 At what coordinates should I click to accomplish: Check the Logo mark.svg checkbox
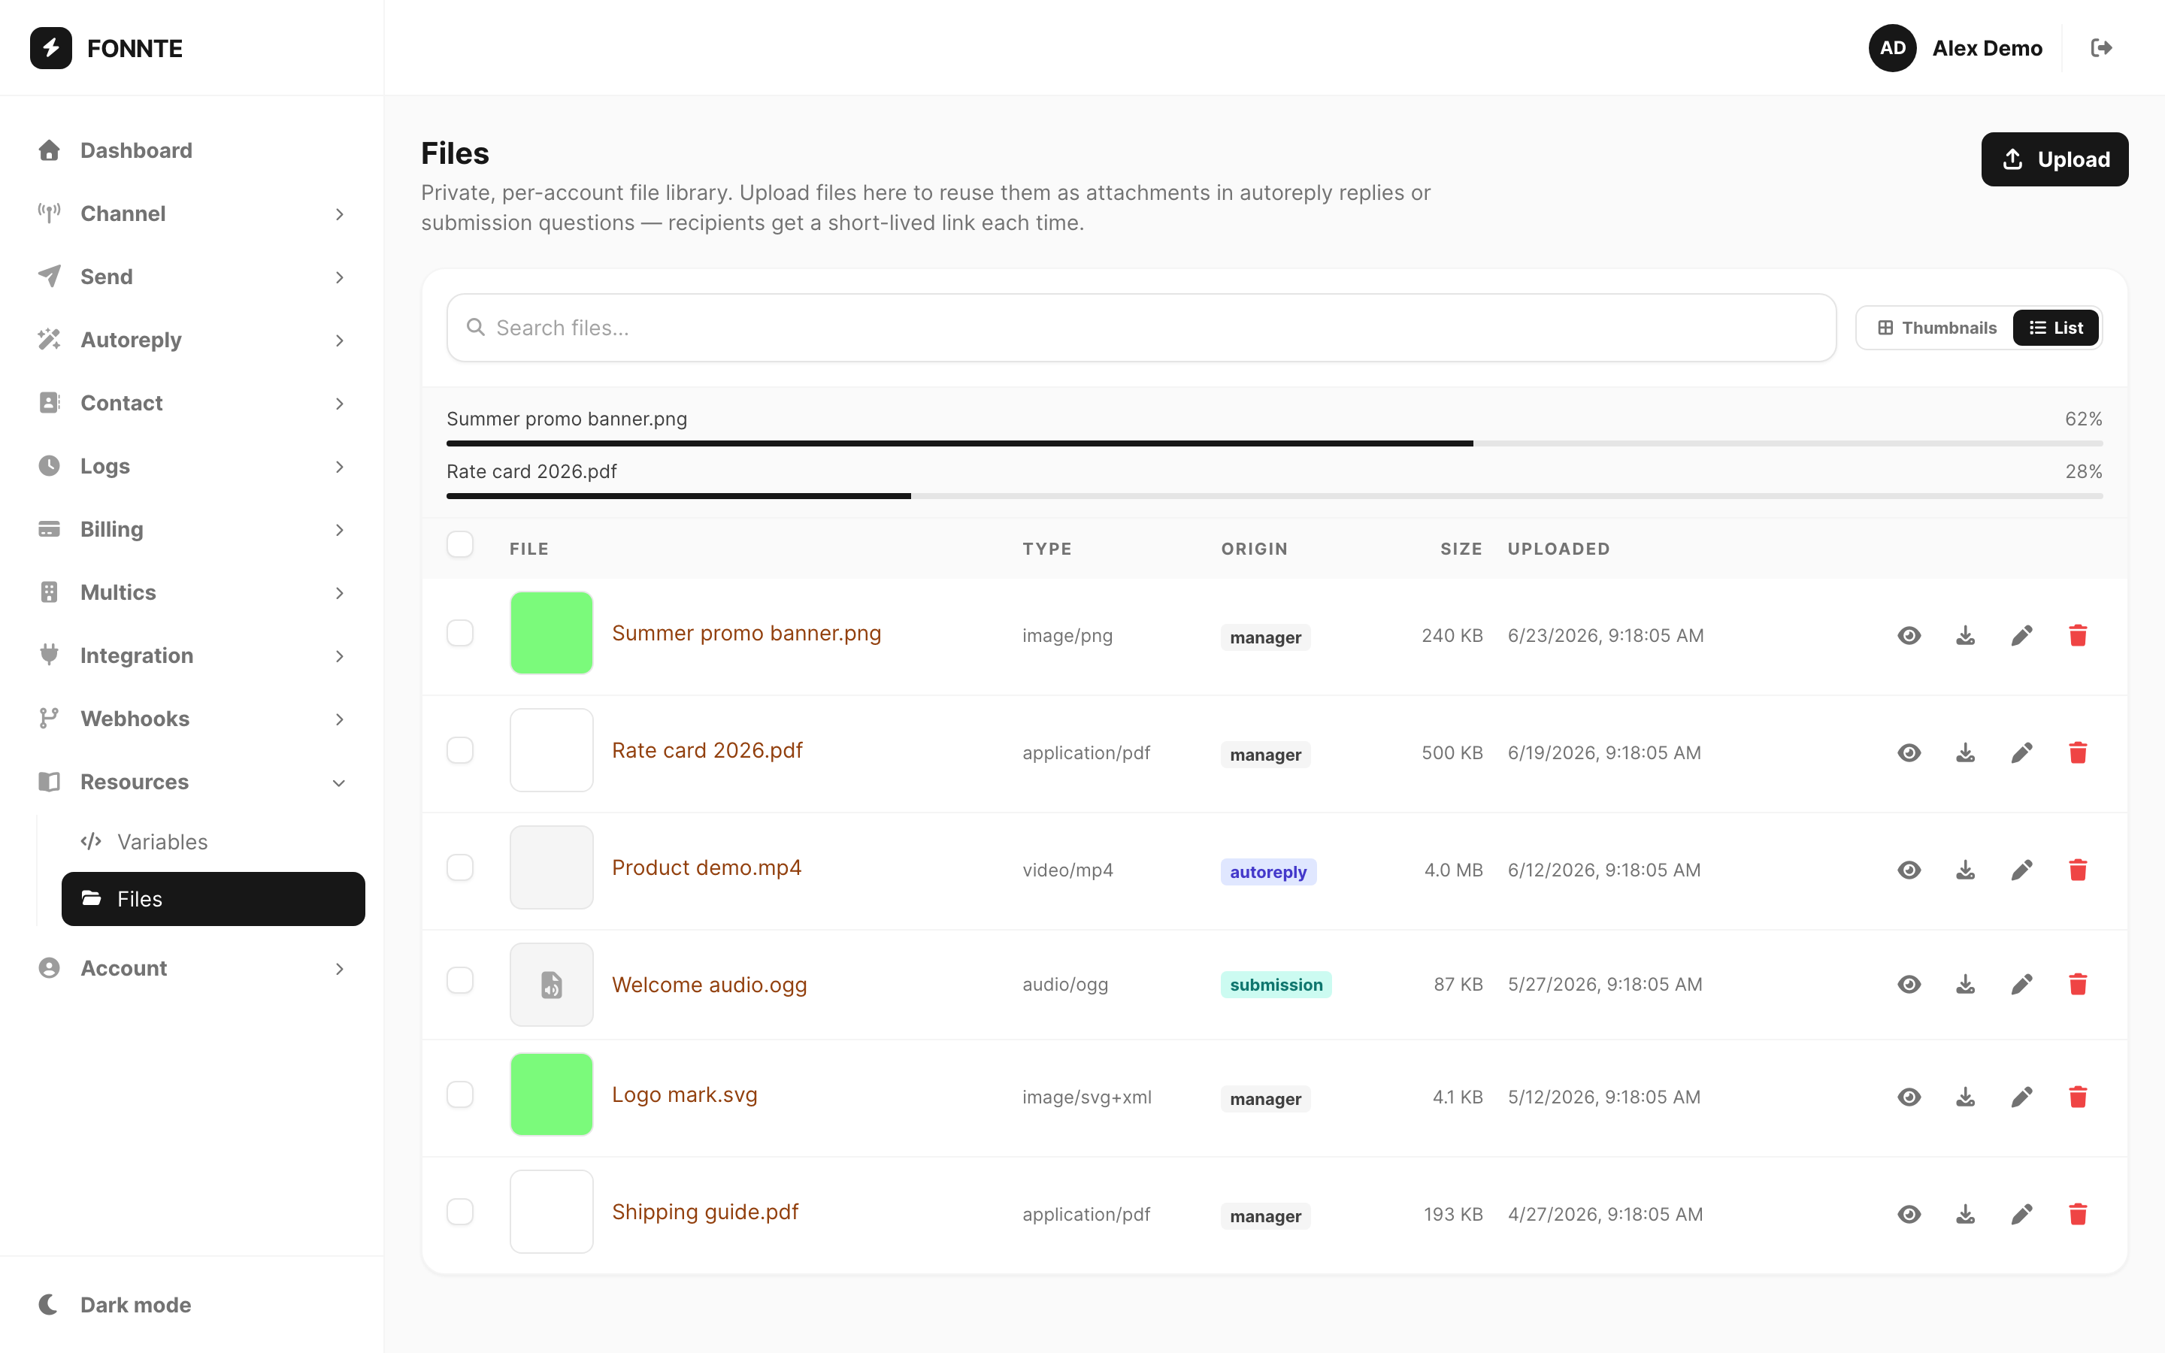pos(460,1094)
